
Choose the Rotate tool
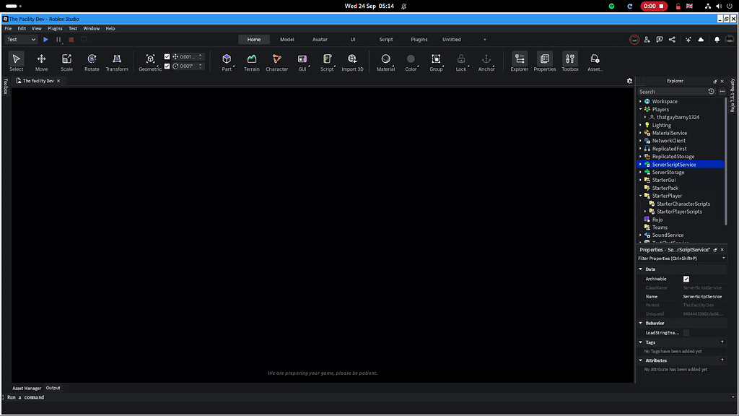[x=92, y=62]
